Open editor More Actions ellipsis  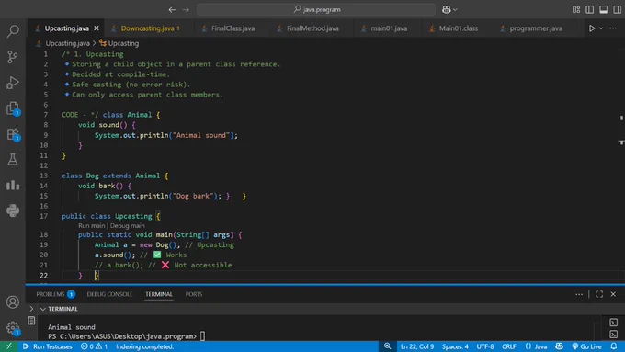pyautogui.click(x=613, y=28)
